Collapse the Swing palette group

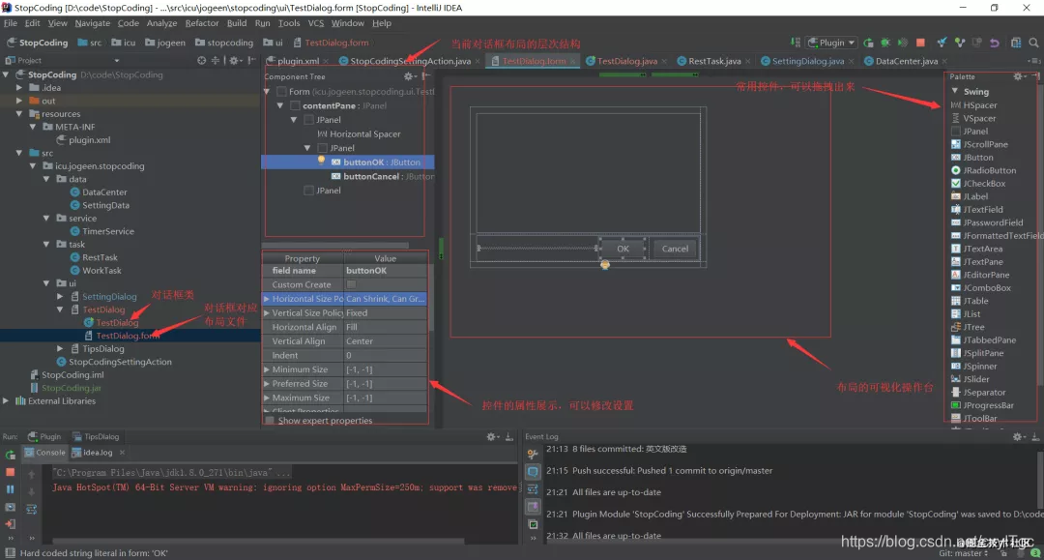[955, 91]
